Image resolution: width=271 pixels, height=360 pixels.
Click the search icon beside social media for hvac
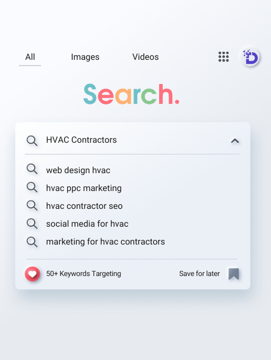pyautogui.click(x=32, y=224)
